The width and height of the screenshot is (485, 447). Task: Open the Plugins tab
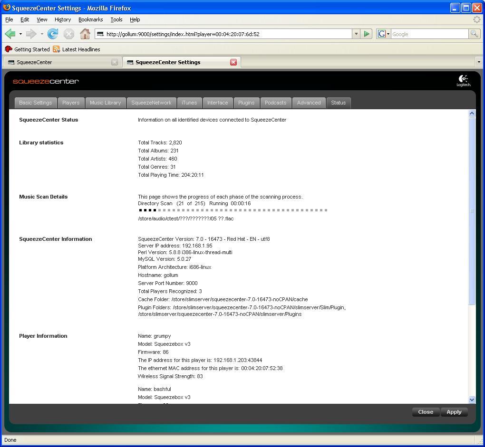coord(246,103)
